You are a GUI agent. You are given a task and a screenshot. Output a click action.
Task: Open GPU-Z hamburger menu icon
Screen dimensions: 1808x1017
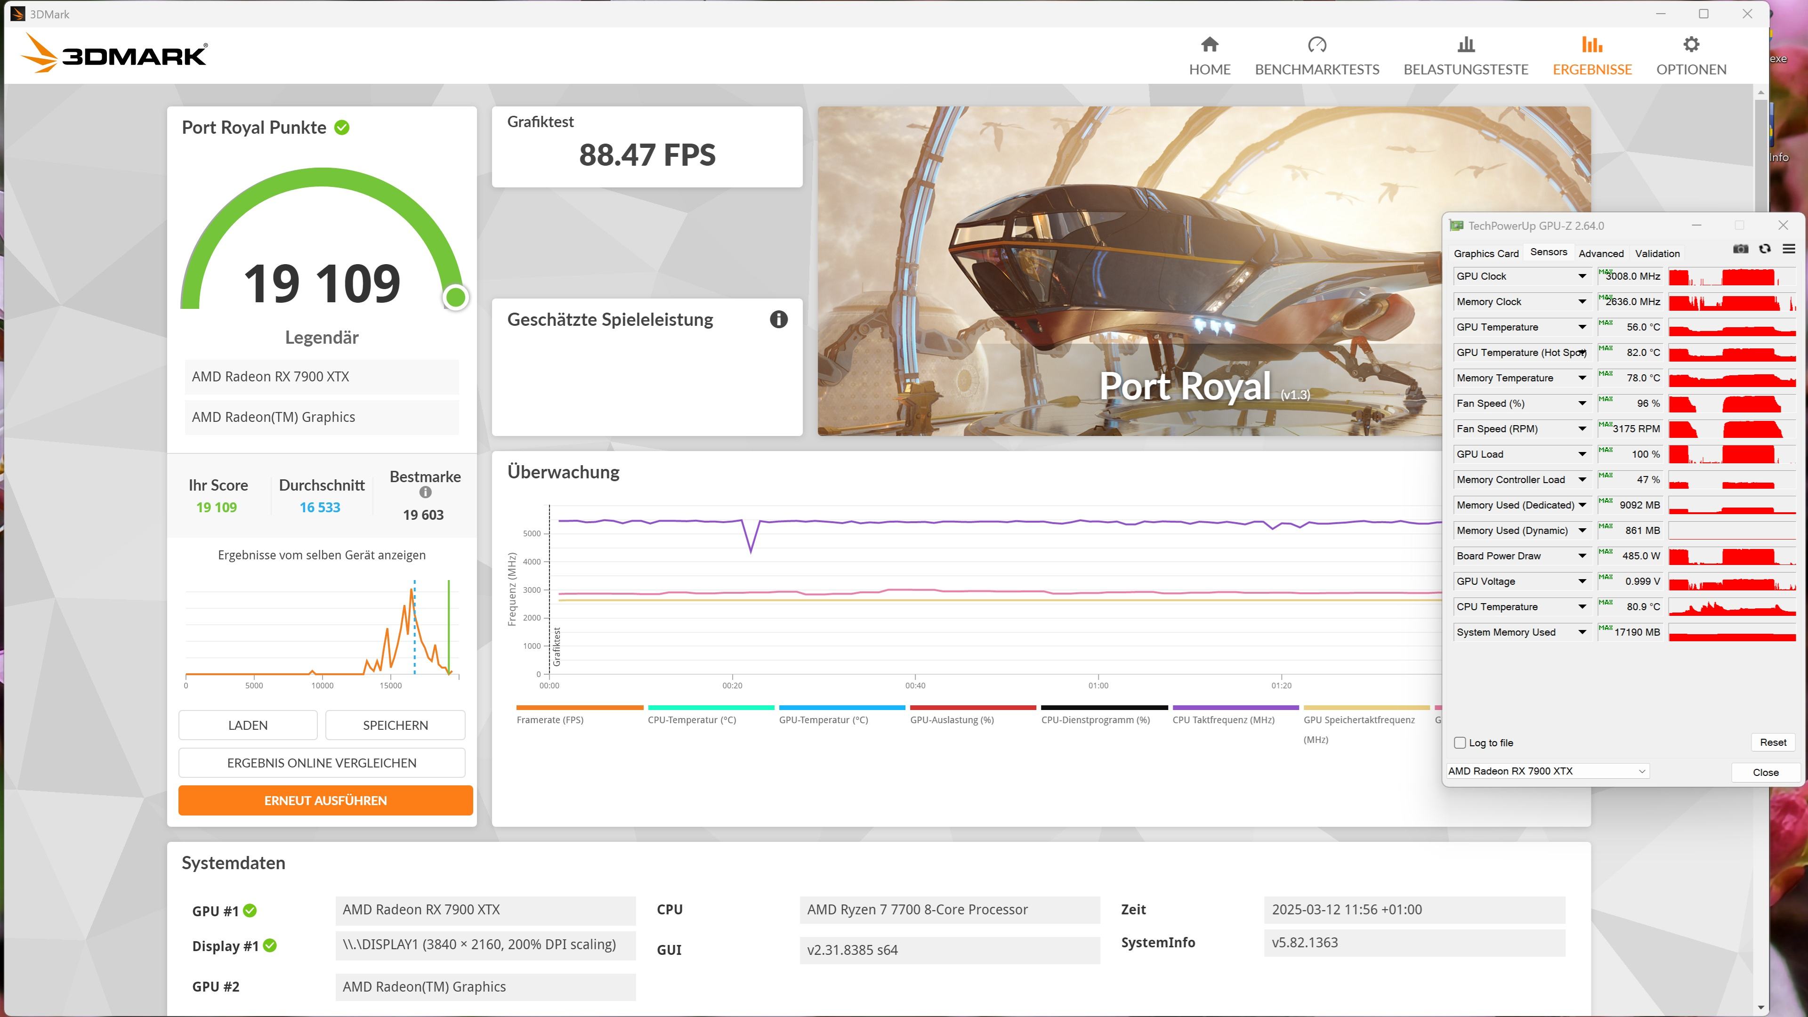pos(1788,249)
